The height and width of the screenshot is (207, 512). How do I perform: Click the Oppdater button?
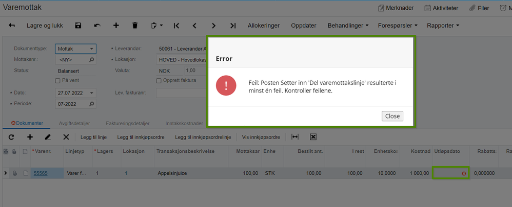click(303, 26)
